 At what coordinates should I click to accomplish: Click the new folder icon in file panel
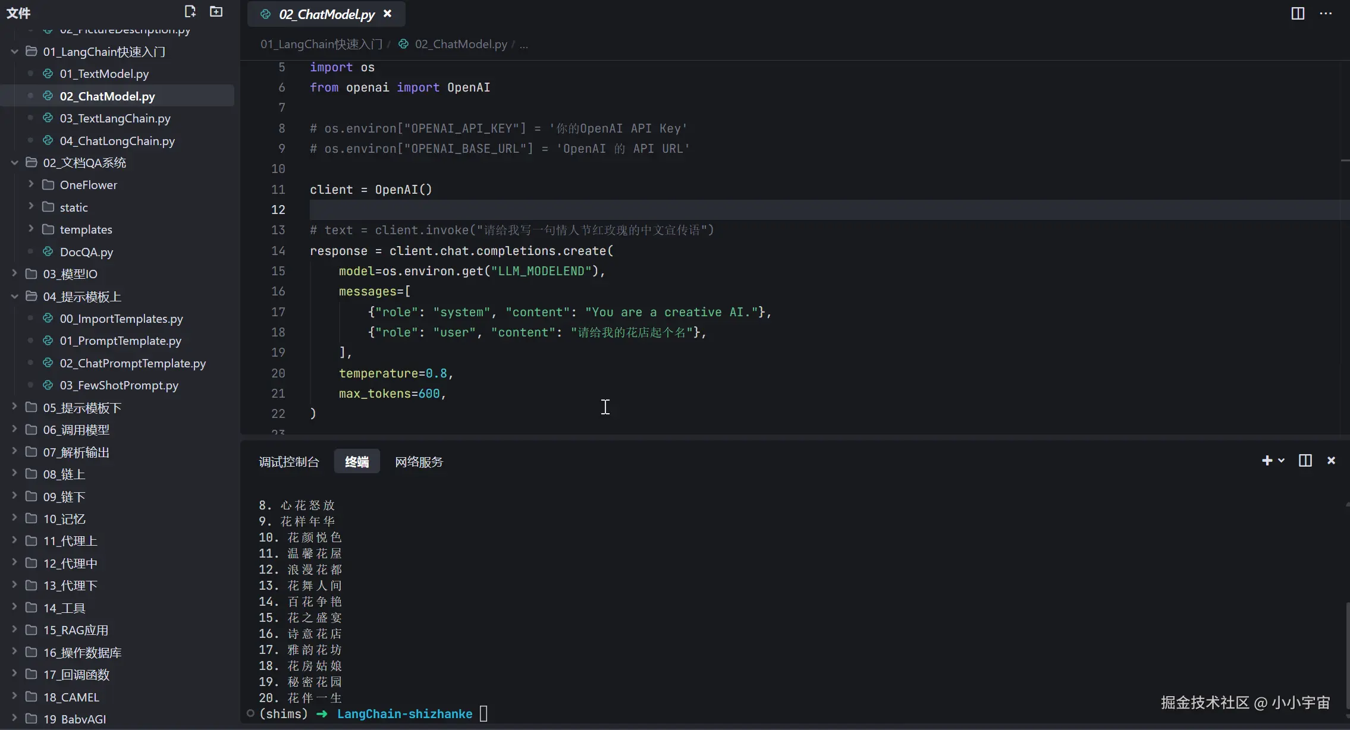(x=216, y=12)
